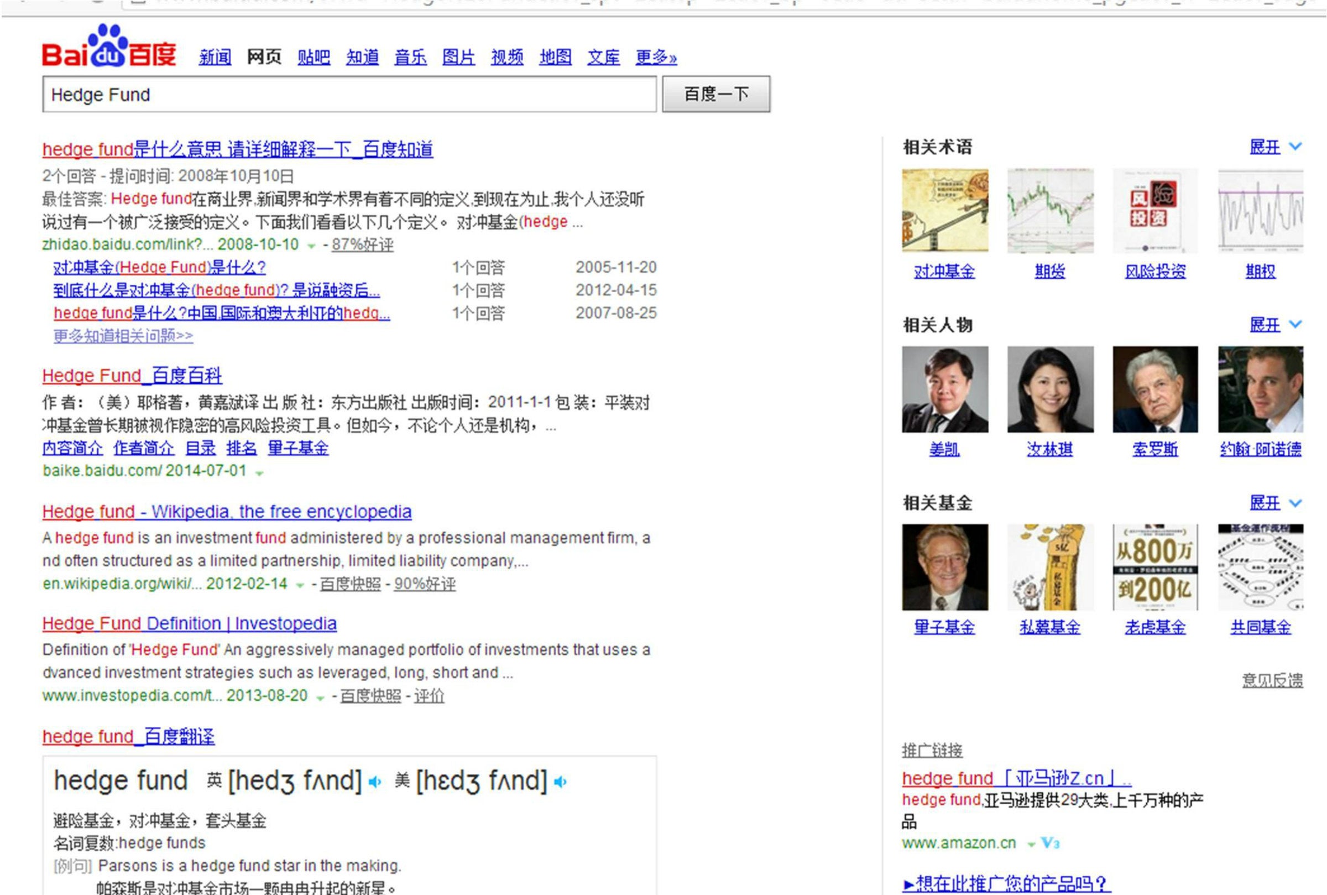
Task: Open 百度快照 for the Investopedia result
Action: click(x=371, y=696)
